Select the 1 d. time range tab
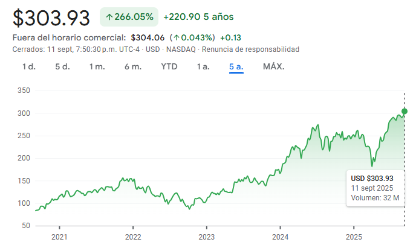 (28, 67)
